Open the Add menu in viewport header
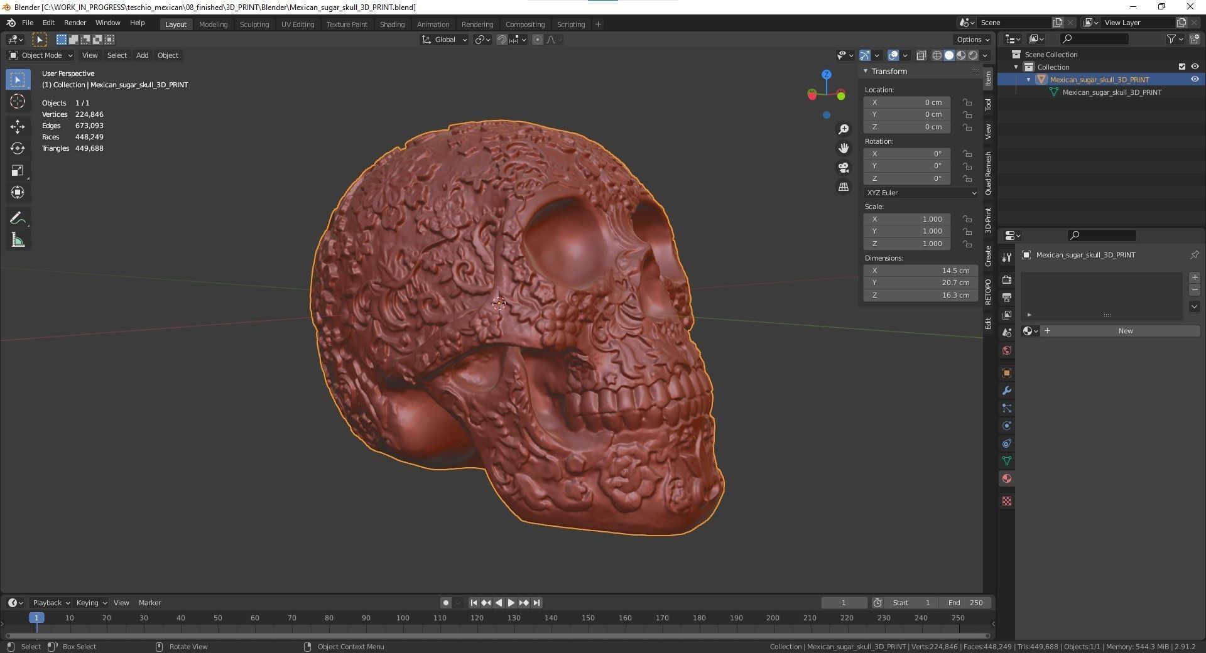Screen dimensions: 1206x653 143,55
